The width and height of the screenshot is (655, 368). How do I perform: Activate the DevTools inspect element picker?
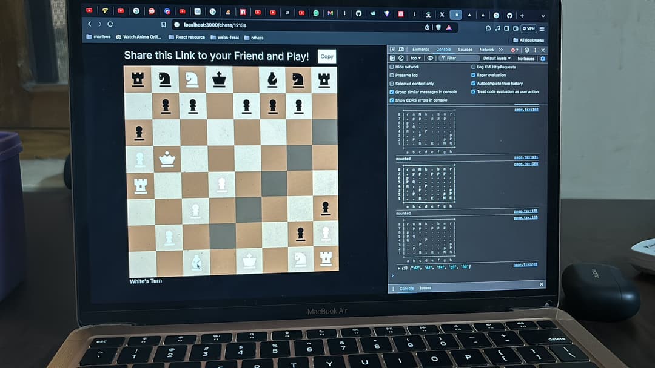point(392,50)
